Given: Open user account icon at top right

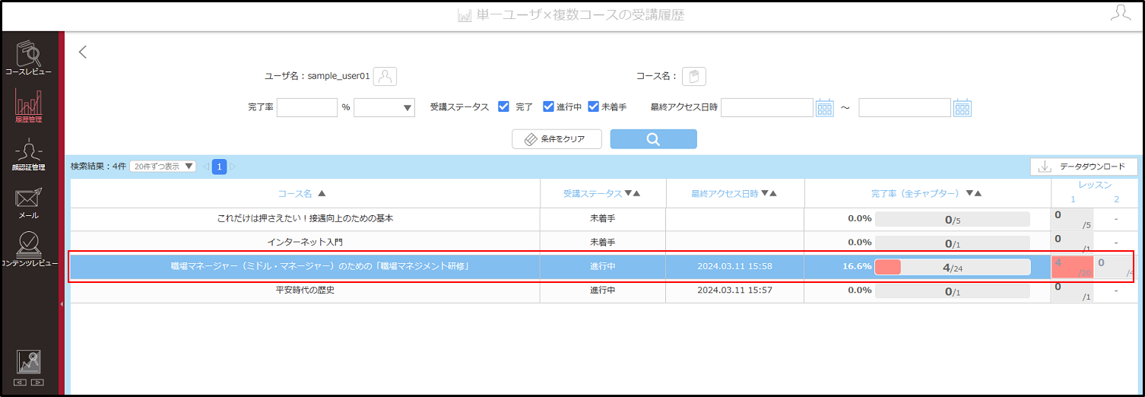Looking at the screenshot, I should 1121,13.
